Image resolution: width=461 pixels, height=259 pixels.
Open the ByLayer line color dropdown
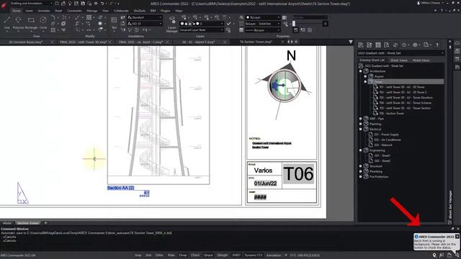(263, 17)
